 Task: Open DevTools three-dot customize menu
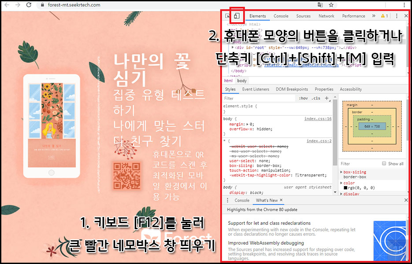(x=397, y=16)
